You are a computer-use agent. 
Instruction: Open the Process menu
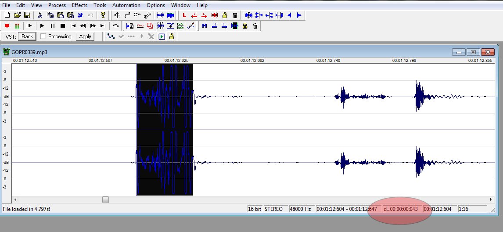pos(57,5)
